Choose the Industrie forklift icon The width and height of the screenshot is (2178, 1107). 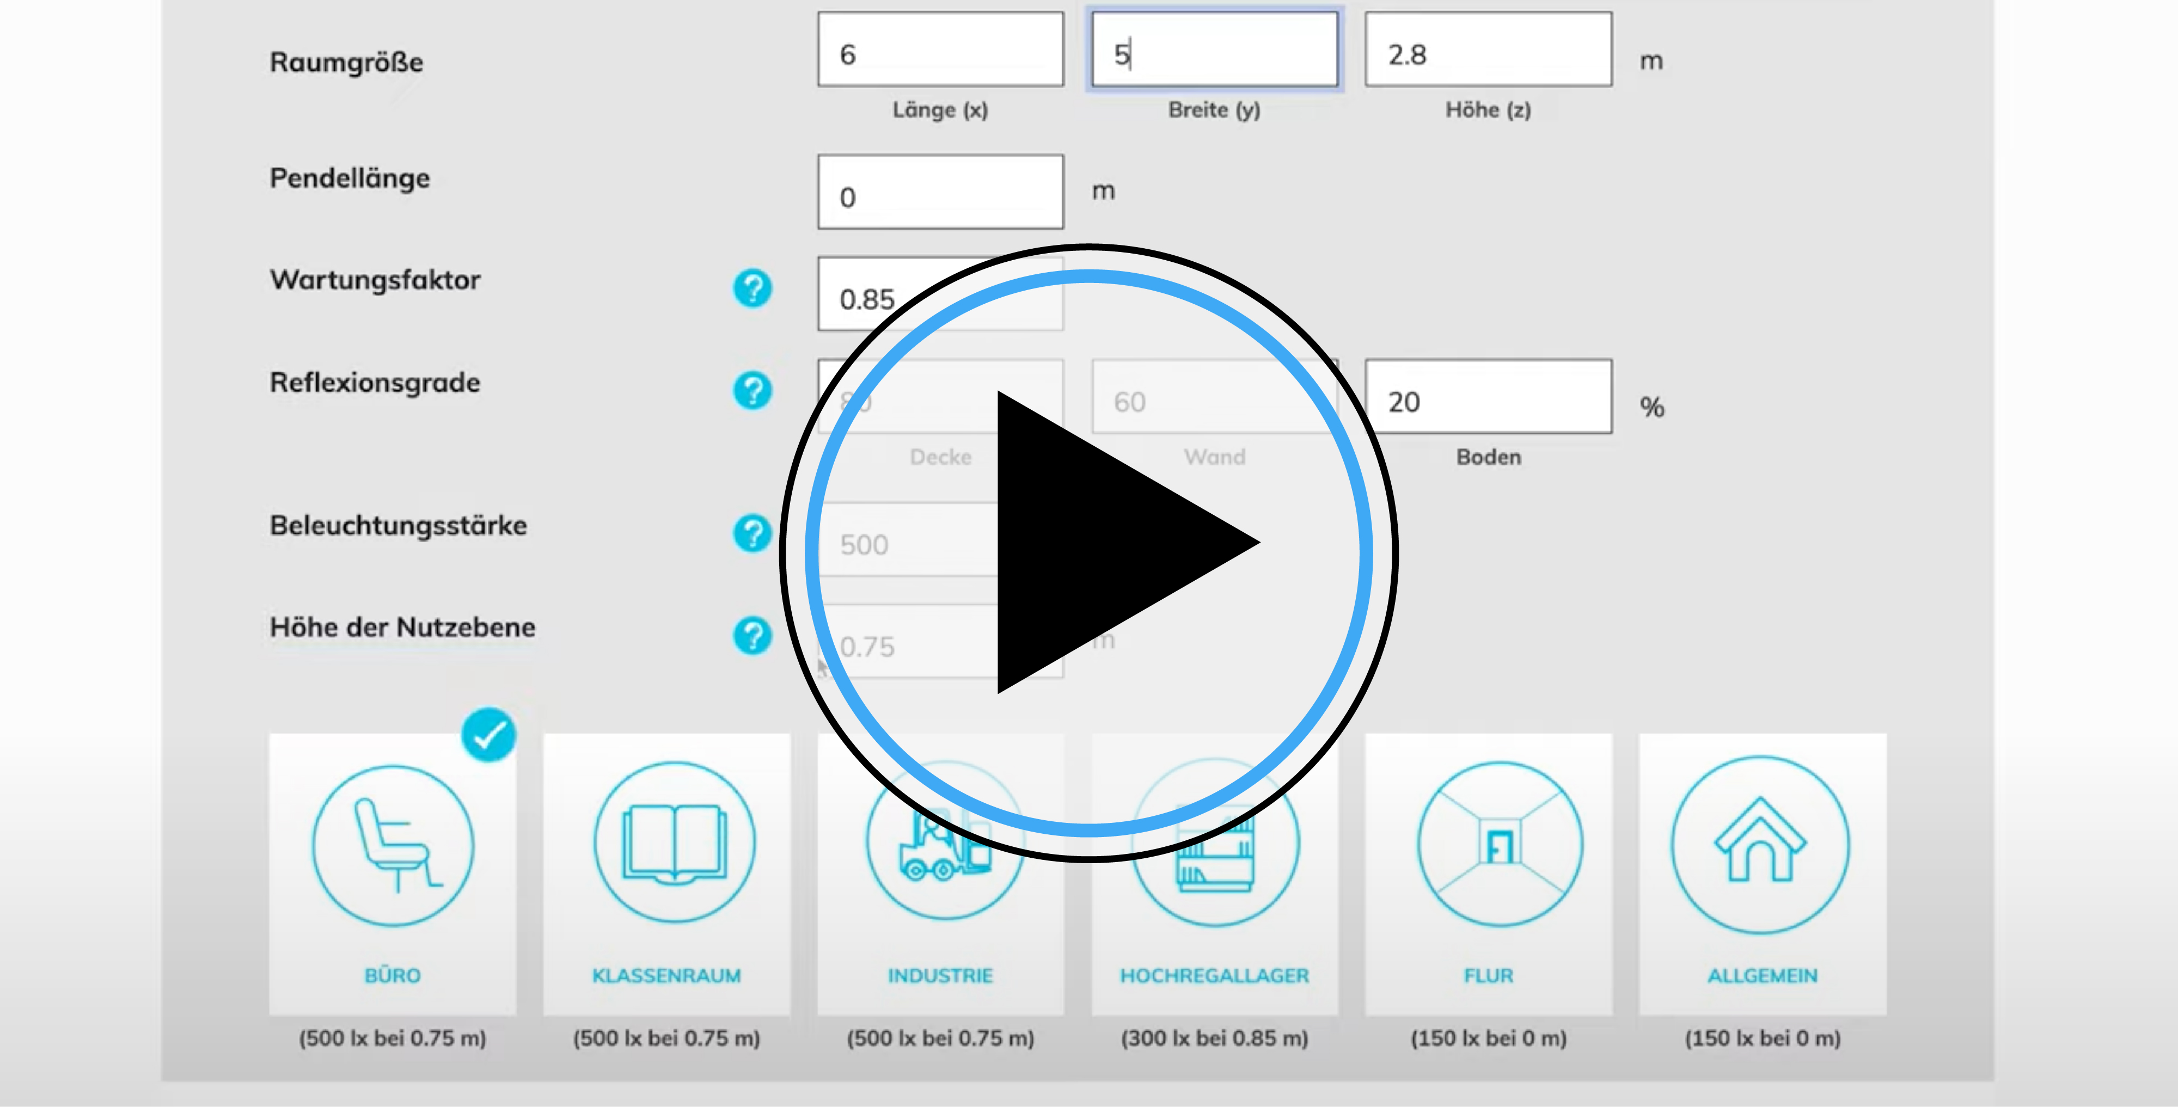(940, 845)
